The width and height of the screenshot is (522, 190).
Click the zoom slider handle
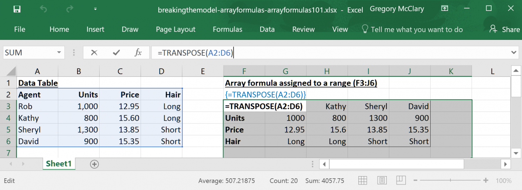click(451, 180)
